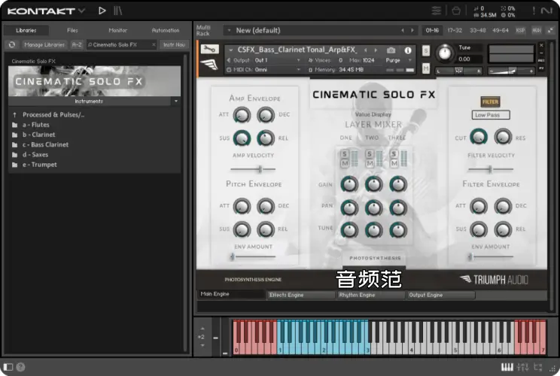Viewport: 560px width, 376px height.
Task: Mute layer TWO in Layer Mixer
Action: pyautogui.click(x=370, y=163)
